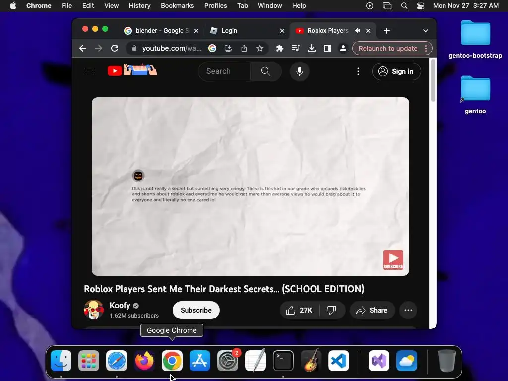Viewport: 508px width, 381px height.
Task: Mute the Roblox Players tab audio
Action: [357, 30]
